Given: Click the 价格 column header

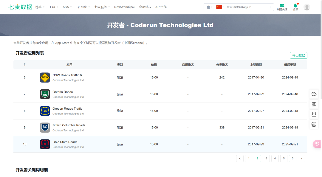Looking at the screenshot, I should (154, 65).
